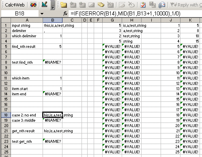Open the toolbar options dropdown arrow
Screen dimensions: 202x157
53,5
